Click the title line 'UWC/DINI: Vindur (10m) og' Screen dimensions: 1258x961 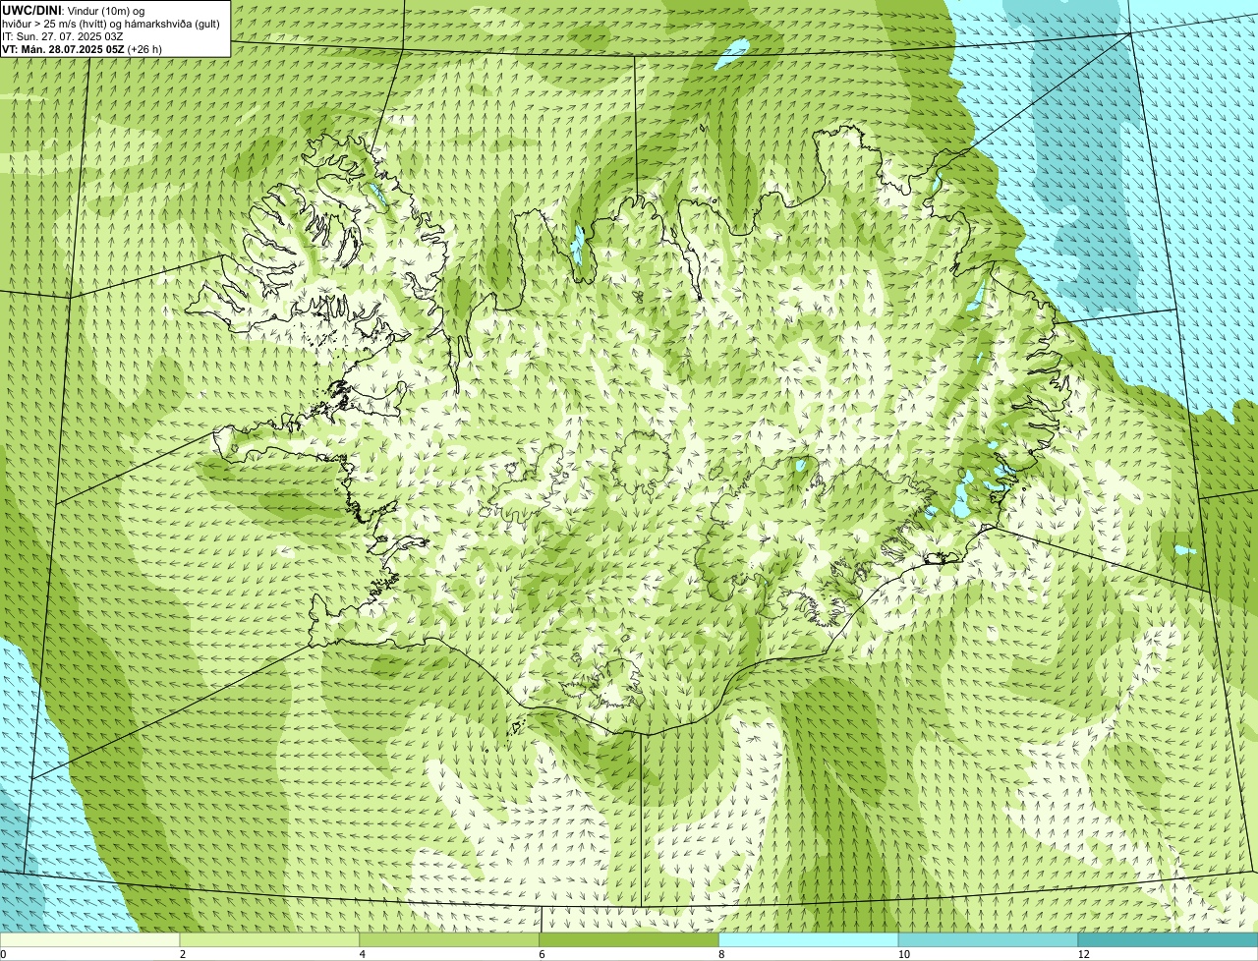tap(74, 10)
